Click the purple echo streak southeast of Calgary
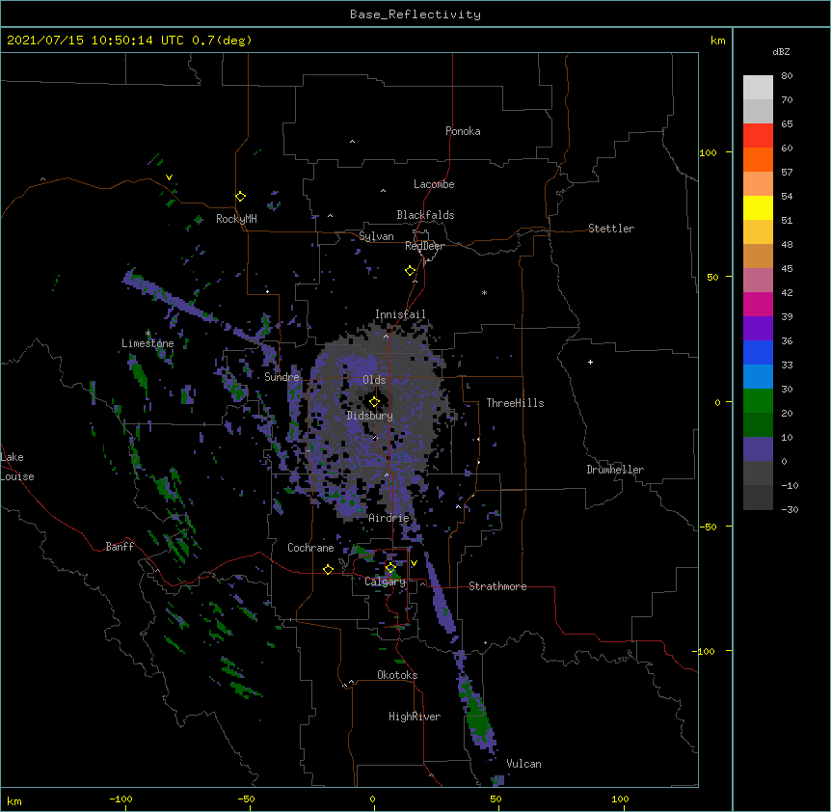 coord(440,594)
